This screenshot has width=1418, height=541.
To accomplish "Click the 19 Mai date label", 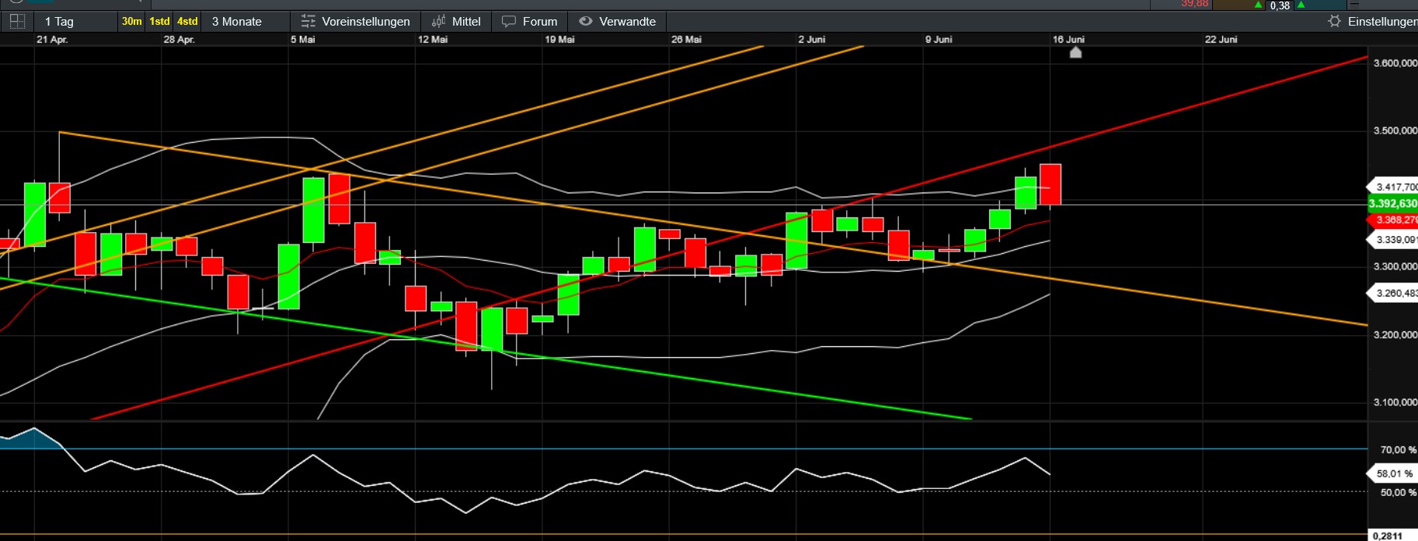I will click(559, 40).
